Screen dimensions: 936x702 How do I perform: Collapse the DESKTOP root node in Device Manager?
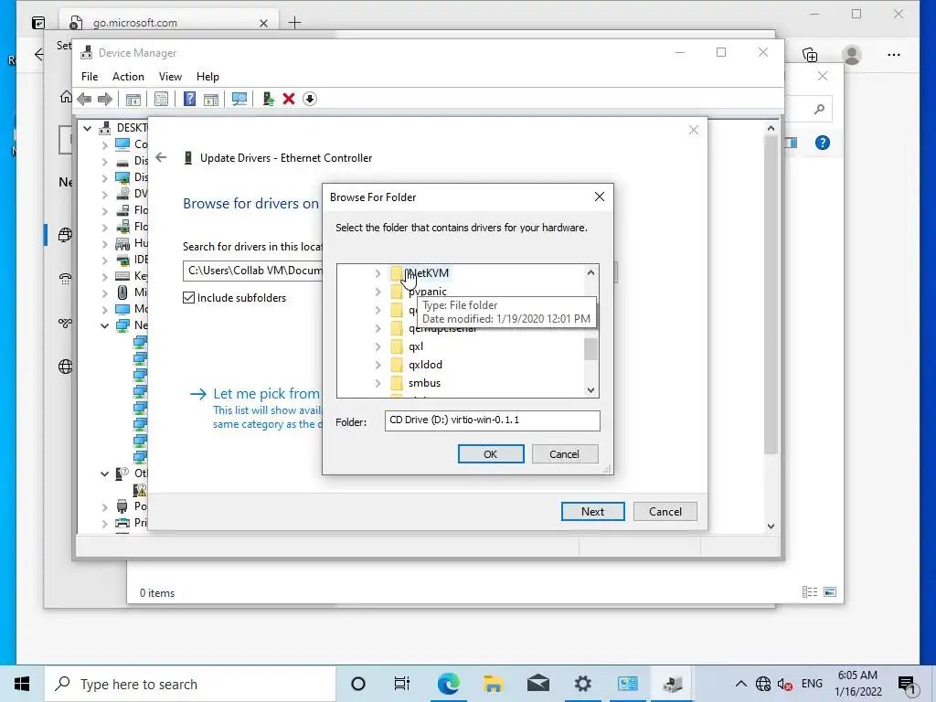coord(88,128)
